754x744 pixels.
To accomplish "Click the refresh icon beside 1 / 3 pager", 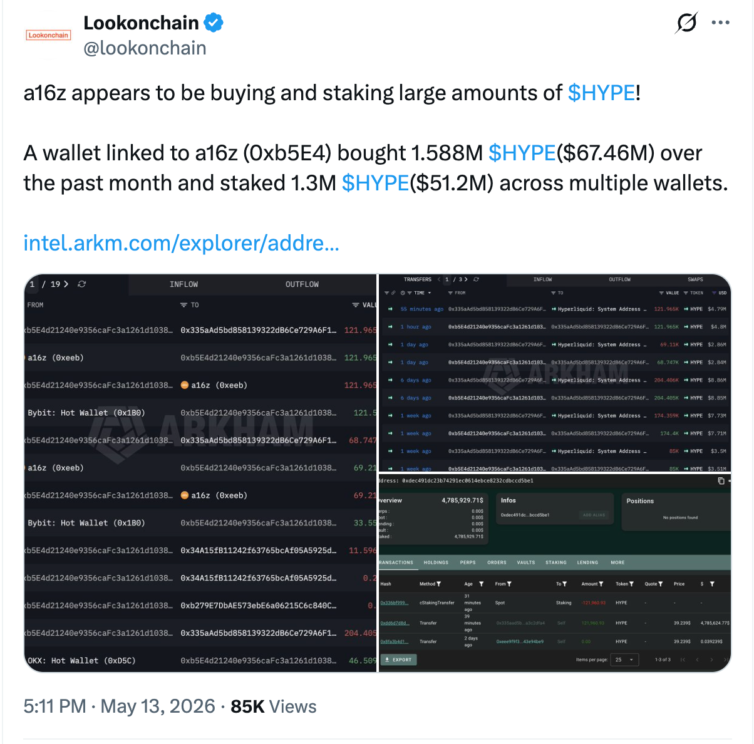I will point(477,279).
